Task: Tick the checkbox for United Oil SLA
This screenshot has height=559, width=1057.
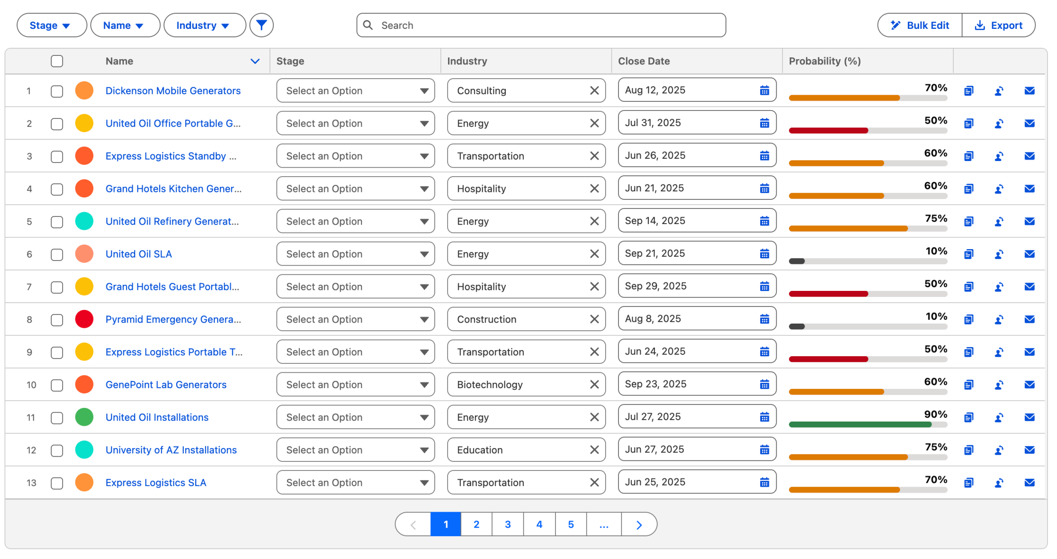Action: coord(57,254)
